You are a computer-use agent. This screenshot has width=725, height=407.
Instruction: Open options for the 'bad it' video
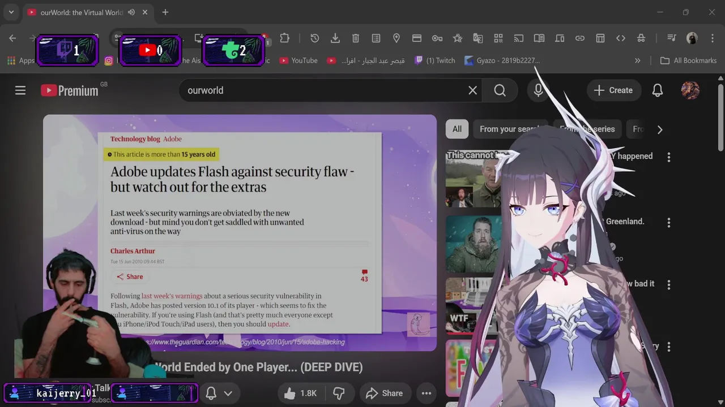pos(669,285)
